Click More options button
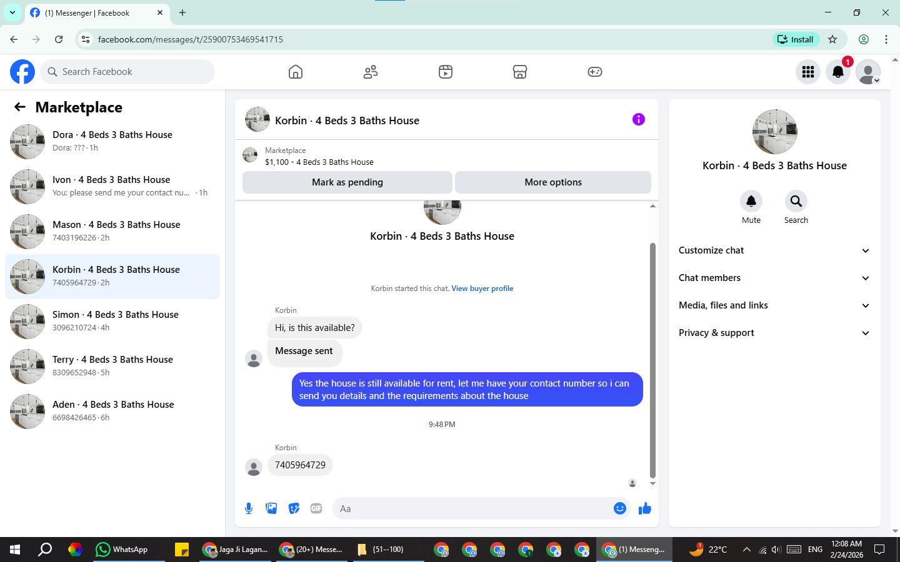900x562 pixels. point(553,182)
